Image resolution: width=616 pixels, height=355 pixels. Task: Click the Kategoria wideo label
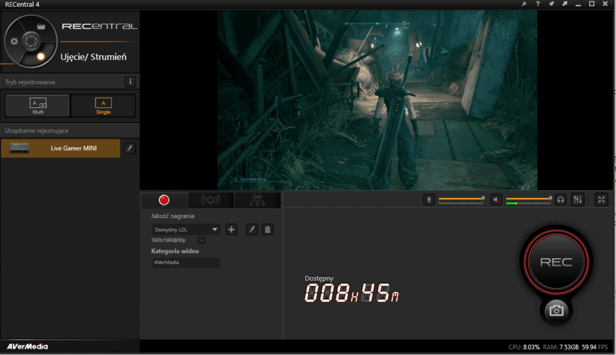pos(175,251)
